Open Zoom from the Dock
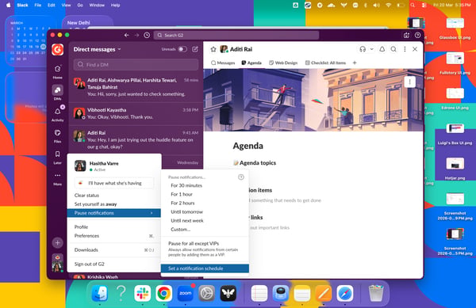This screenshot has height=308, width=476. 185,293
